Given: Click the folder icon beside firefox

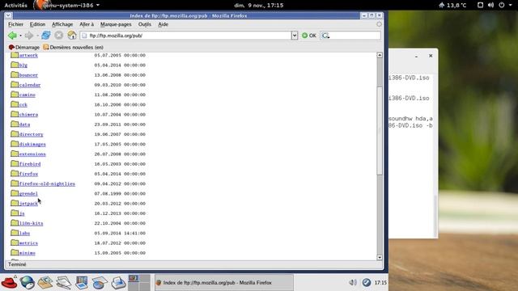Looking at the screenshot, I should (x=15, y=173).
